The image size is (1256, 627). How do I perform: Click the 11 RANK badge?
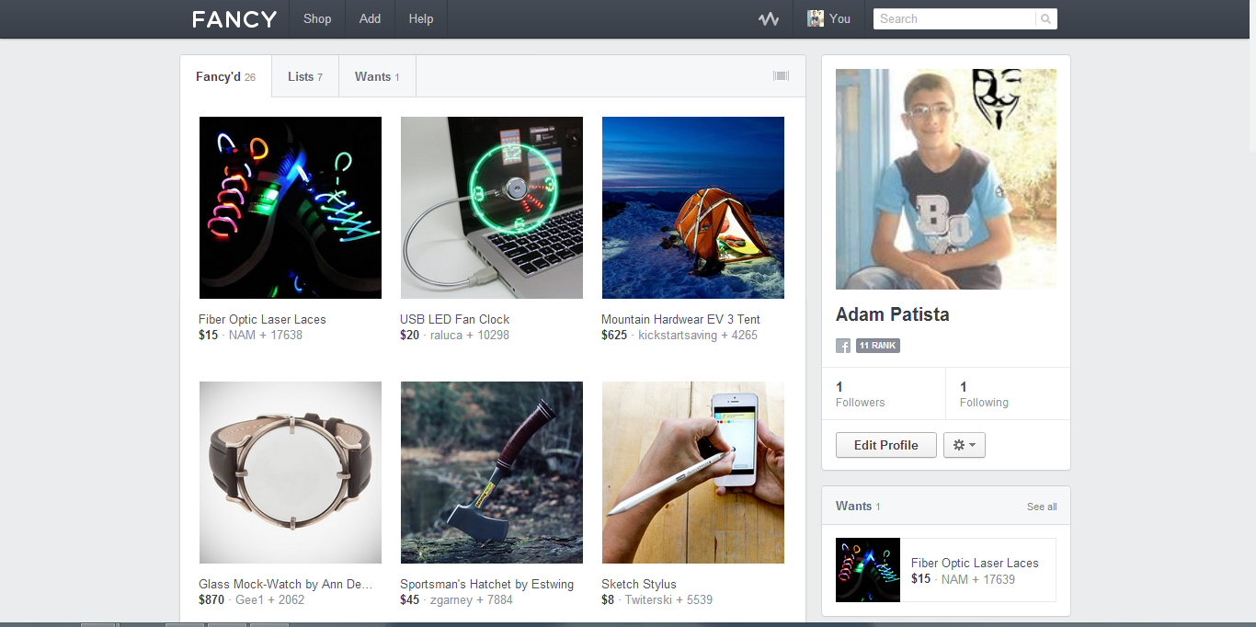point(878,346)
